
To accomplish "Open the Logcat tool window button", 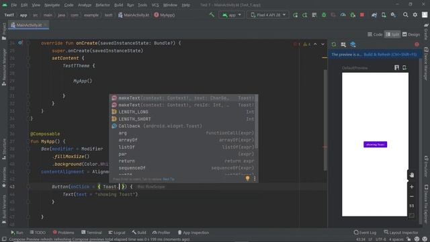I will tap(116, 233).
